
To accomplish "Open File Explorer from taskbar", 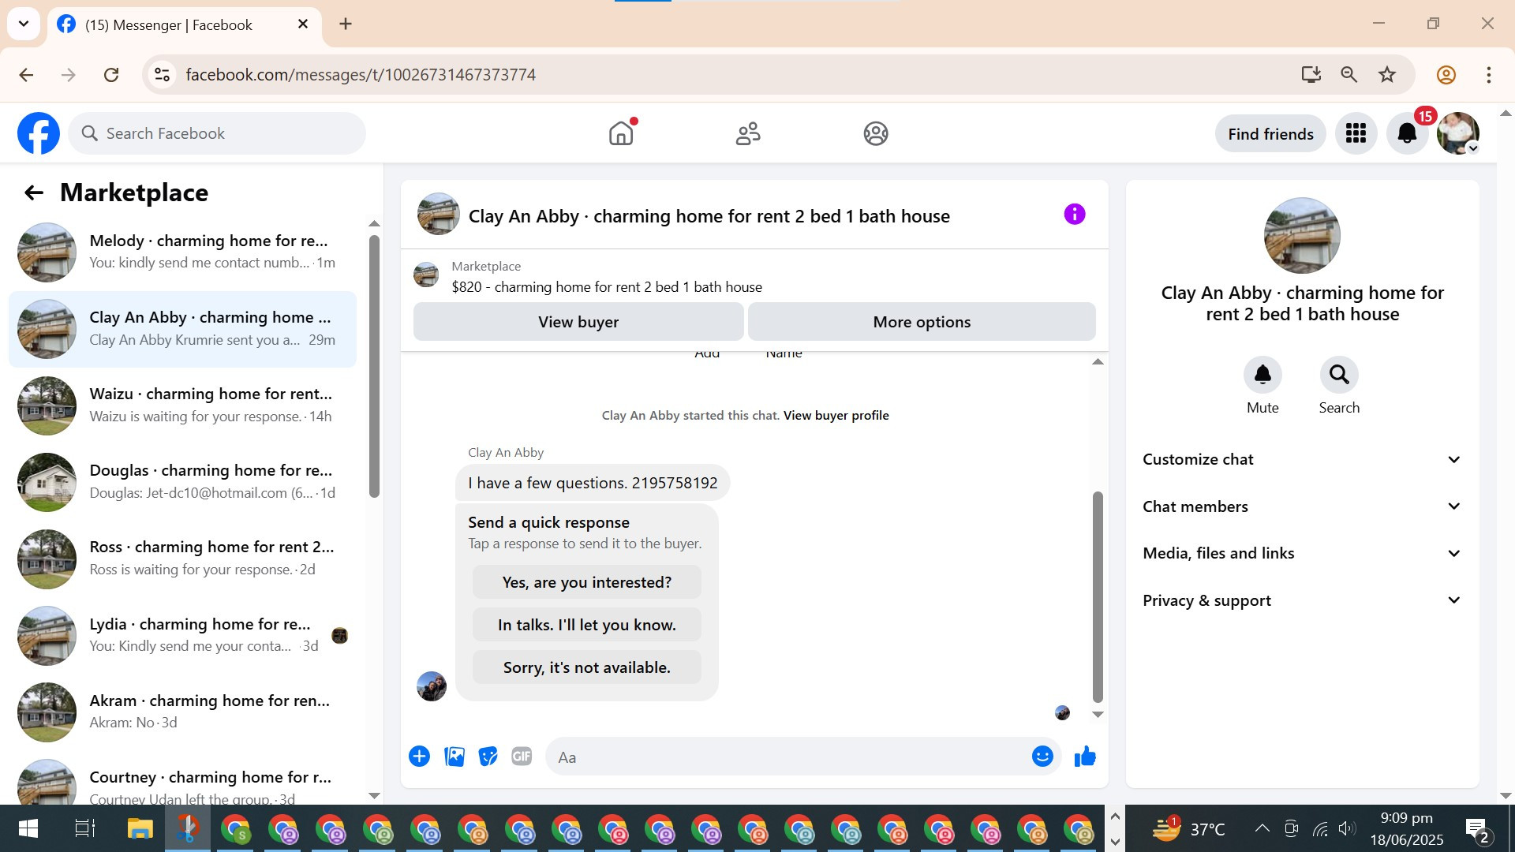I will tap(140, 828).
